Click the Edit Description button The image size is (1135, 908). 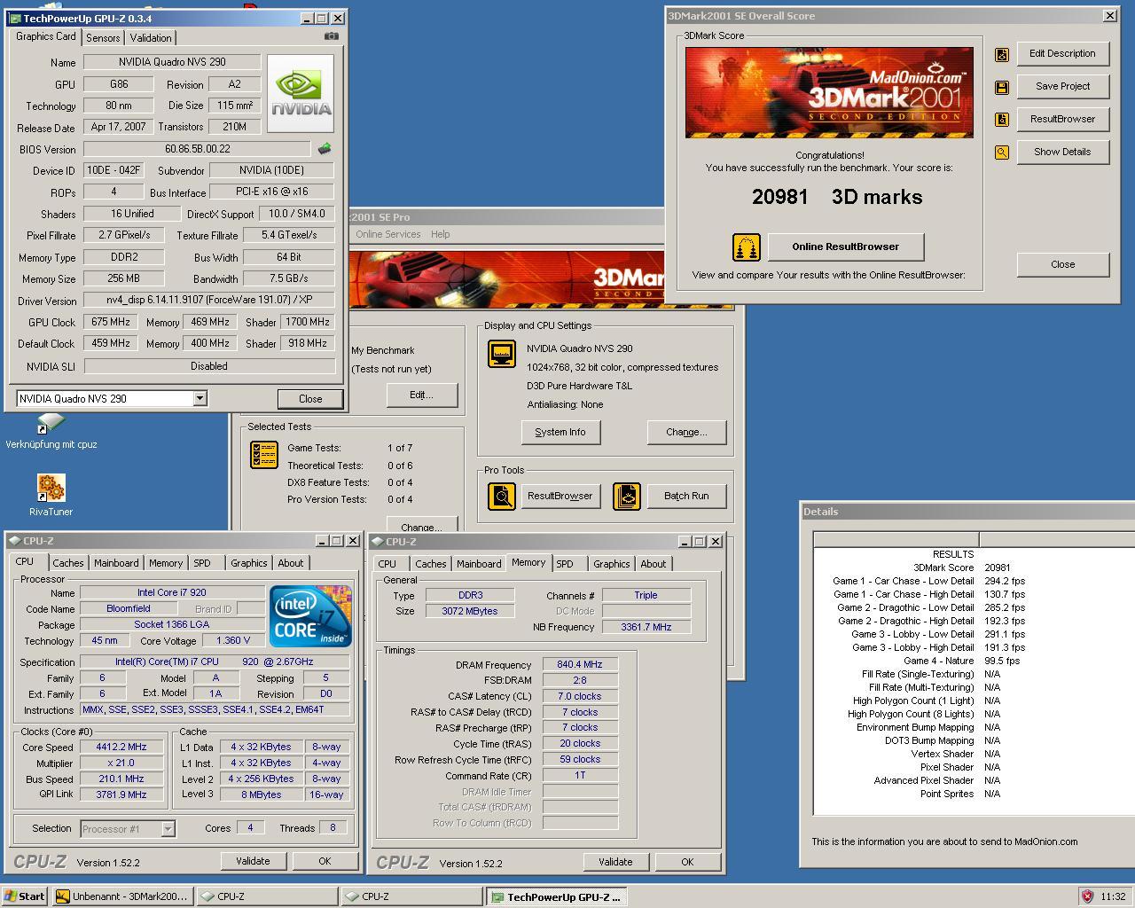pos(1062,53)
